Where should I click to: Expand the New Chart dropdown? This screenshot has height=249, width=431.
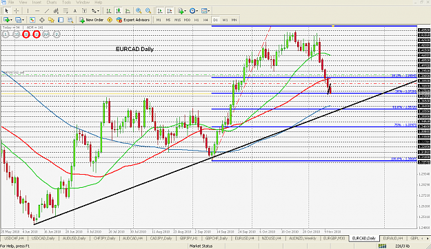11,20
